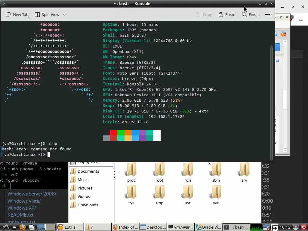This screenshot has width=308, height=231.
Task: Click the Split View button
Action: (x=47, y=14)
